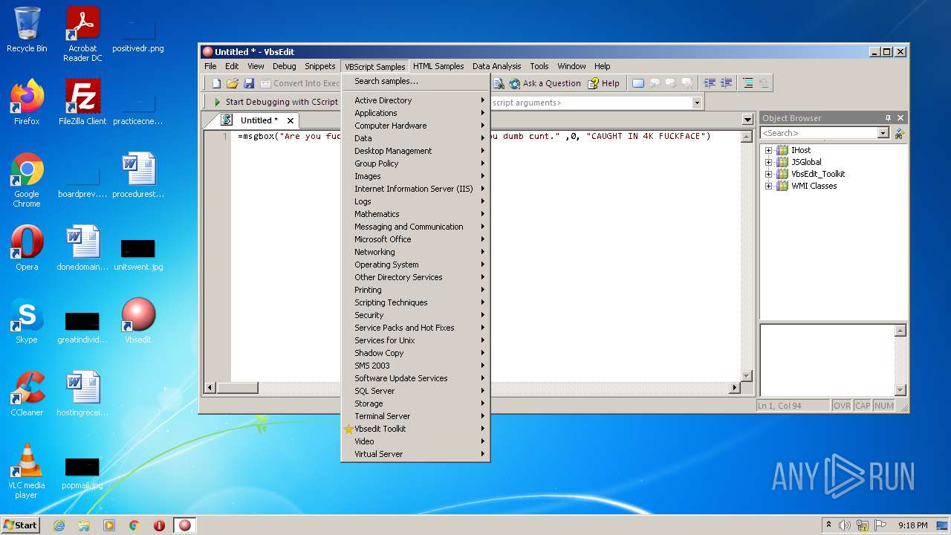Click Internet Explorer taskbar icon
This screenshot has height=535, width=951.
[x=59, y=525]
